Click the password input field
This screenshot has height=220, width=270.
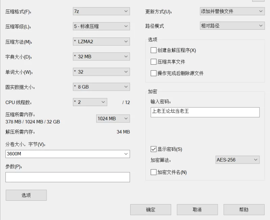coord(205,112)
